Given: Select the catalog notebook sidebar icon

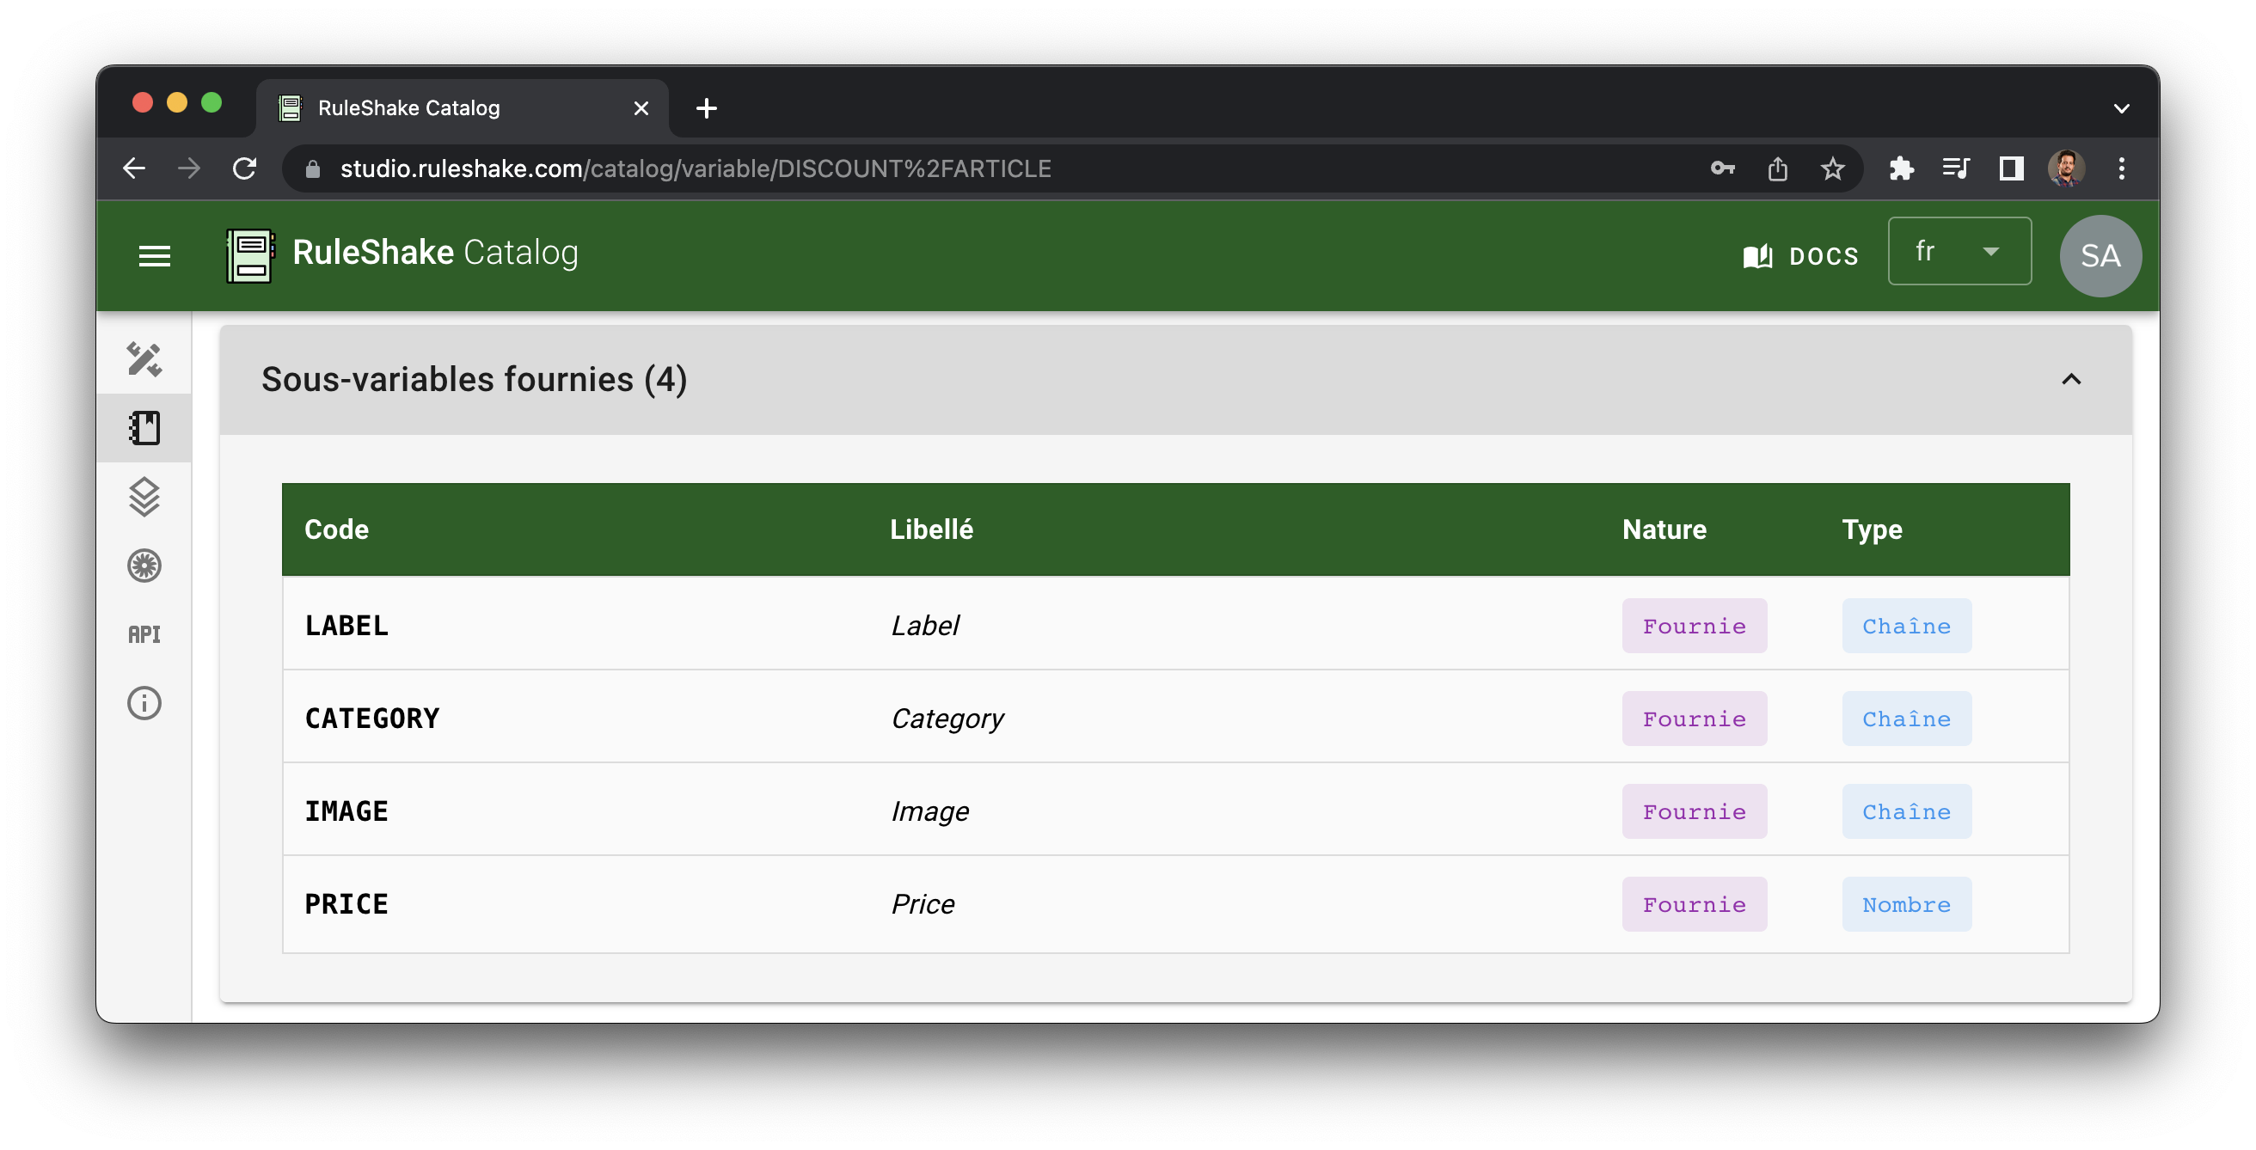Looking at the screenshot, I should tap(144, 428).
